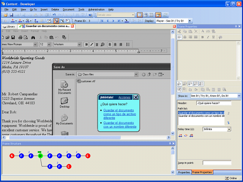Open the File menu
Screen dimensions: 243x182
tap(6, 9)
